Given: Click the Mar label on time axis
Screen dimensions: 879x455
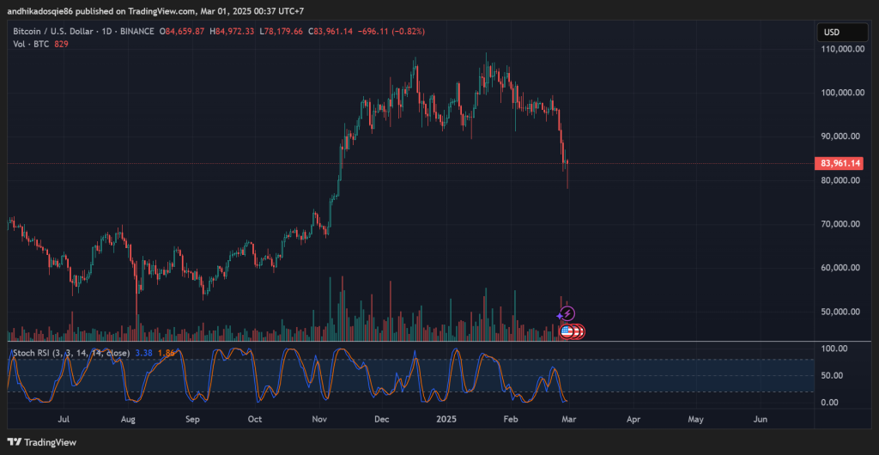Looking at the screenshot, I should (x=568, y=419).
